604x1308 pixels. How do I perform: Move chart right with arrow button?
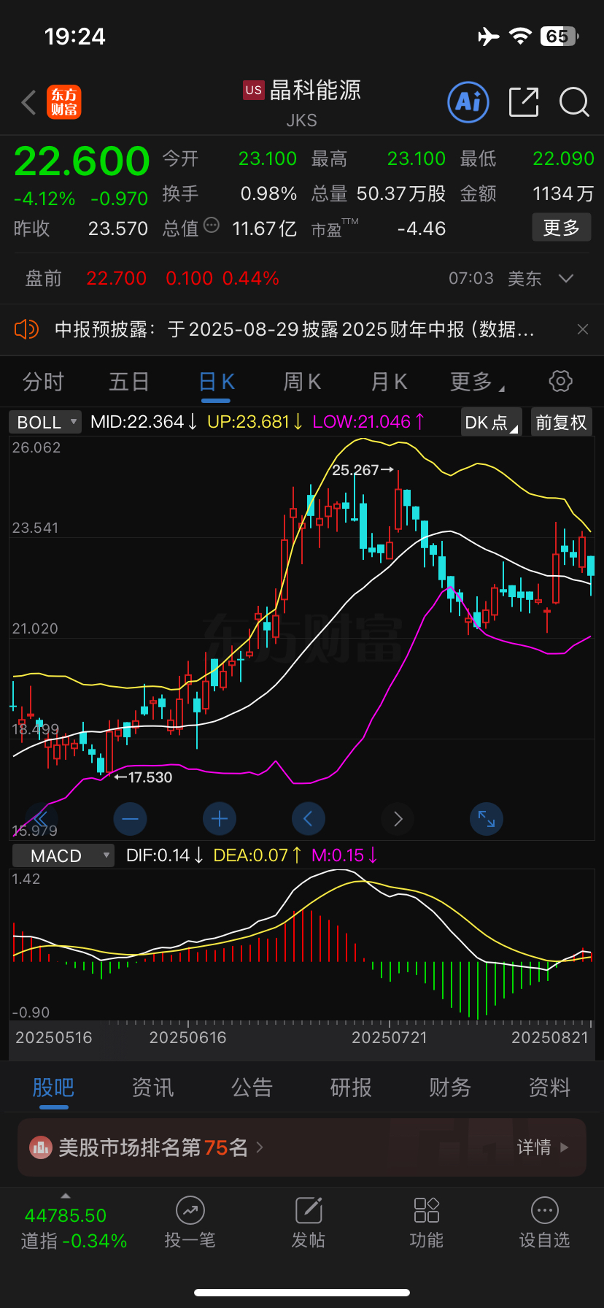(398, 819)
